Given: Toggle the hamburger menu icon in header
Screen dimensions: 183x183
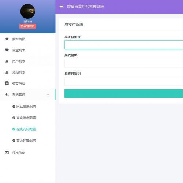Looking at the screenshot, I should (x=62, y=7).
